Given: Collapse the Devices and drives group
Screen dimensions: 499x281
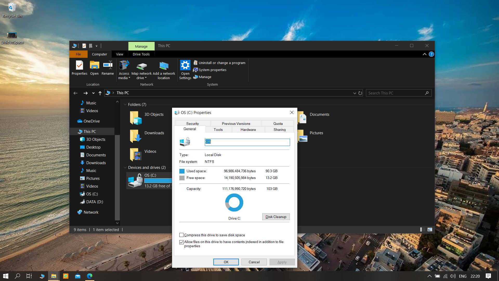Looking at the screenshot, I should [125, 168].
